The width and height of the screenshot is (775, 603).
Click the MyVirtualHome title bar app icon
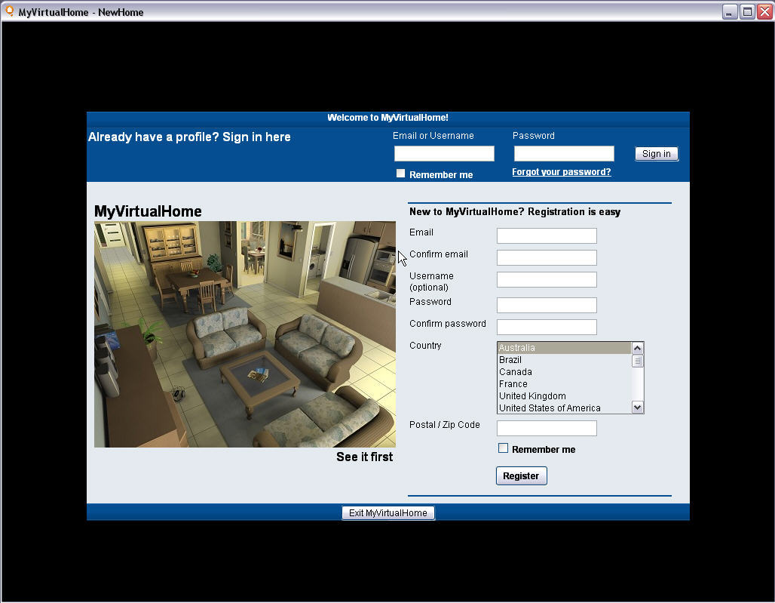click(x=10, y=11)
